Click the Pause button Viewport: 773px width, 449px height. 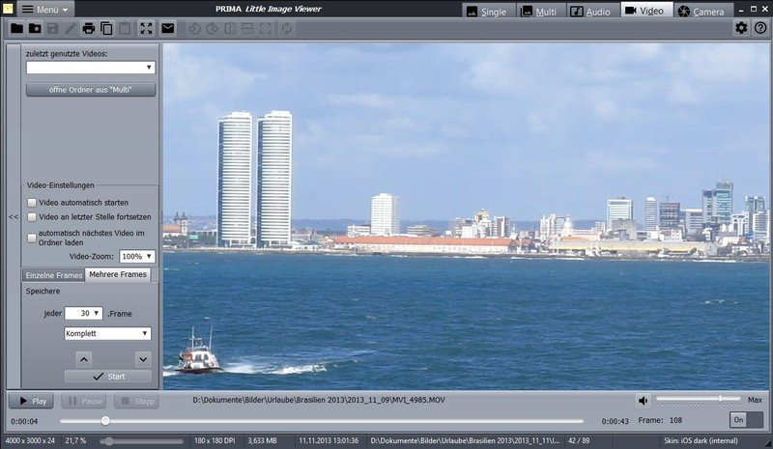click(84, 401)
